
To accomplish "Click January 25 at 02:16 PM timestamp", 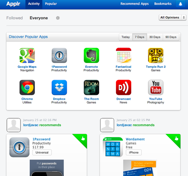I will pyautogui.click(x=40, y=120).
